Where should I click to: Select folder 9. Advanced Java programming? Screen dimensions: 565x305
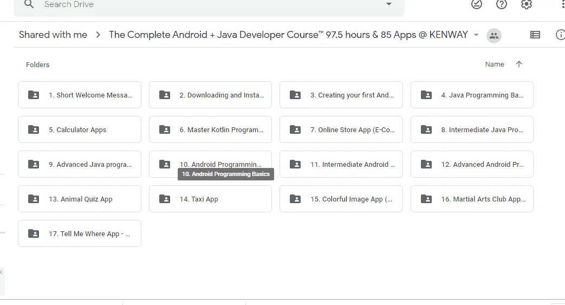80,164
